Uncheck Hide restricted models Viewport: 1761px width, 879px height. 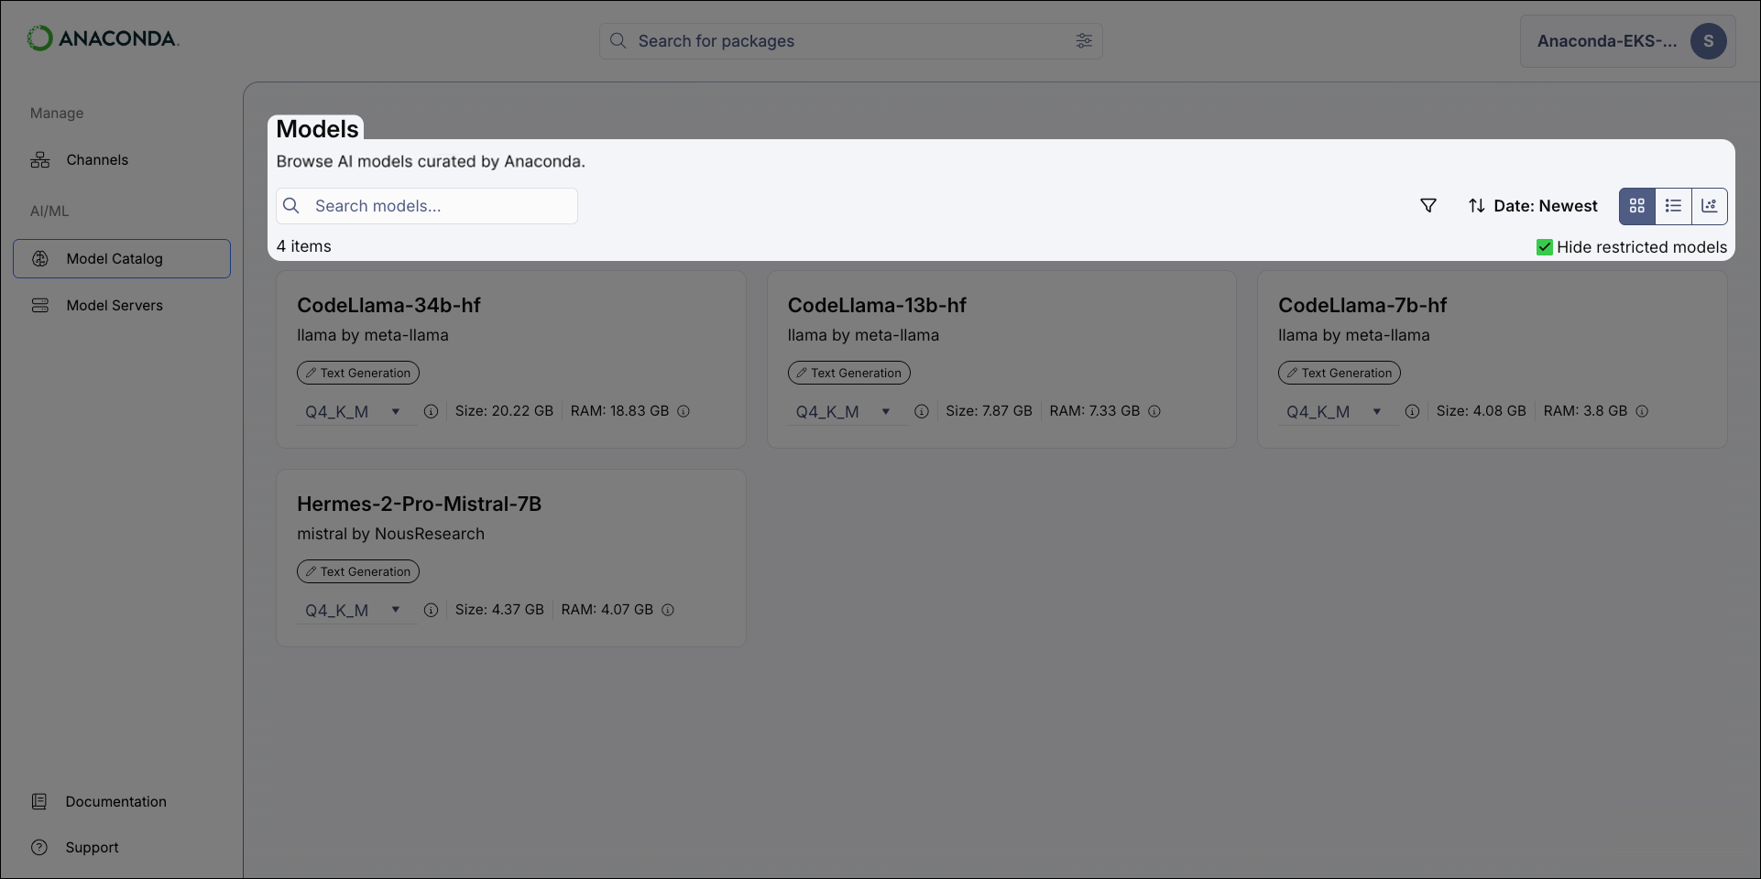pyautogui.click(x=1544, y=247)
